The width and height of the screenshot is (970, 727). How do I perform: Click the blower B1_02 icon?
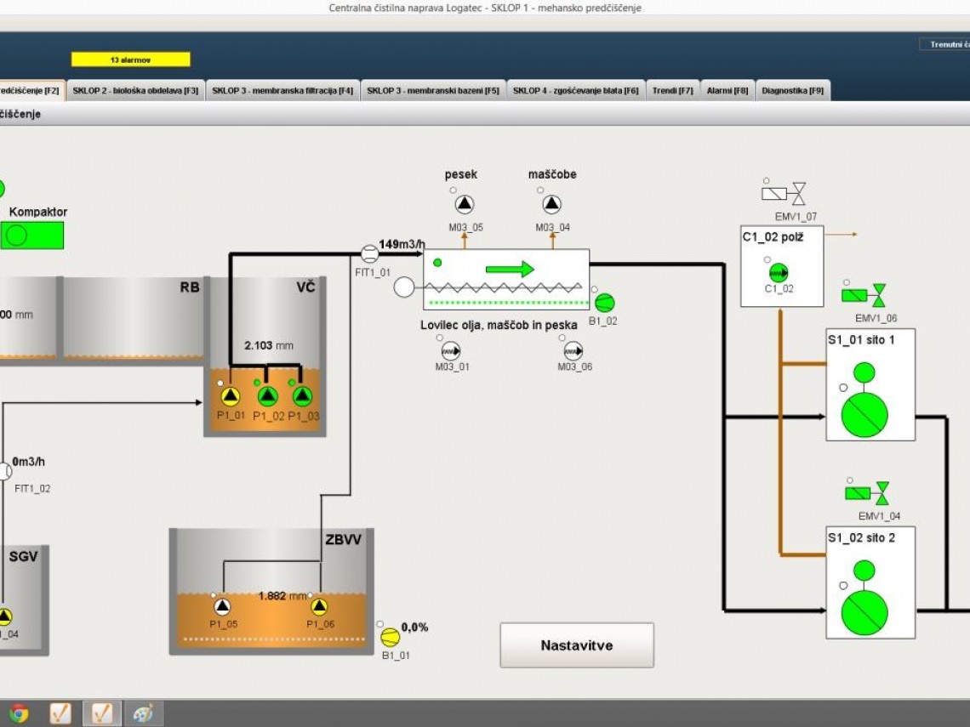(x=605, y=303)
